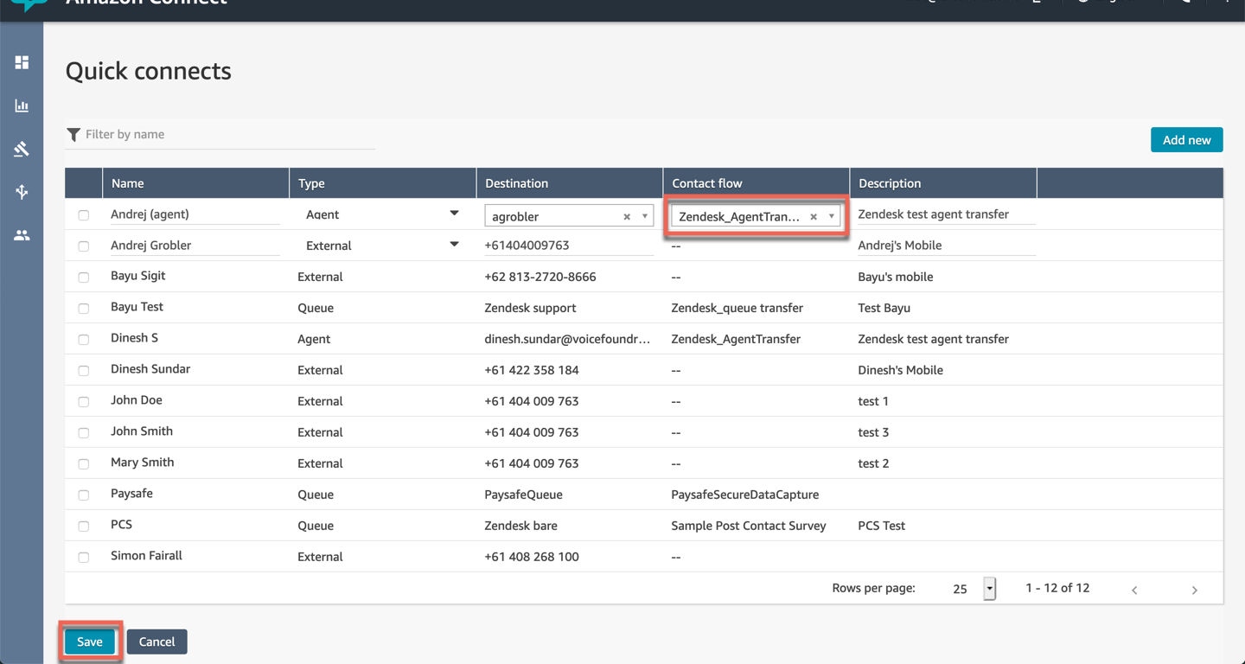This screenshot has width=1245, height=664.
Task: Go to the next page arrow
Action: pyautogui.click(x=1194, y=590)
